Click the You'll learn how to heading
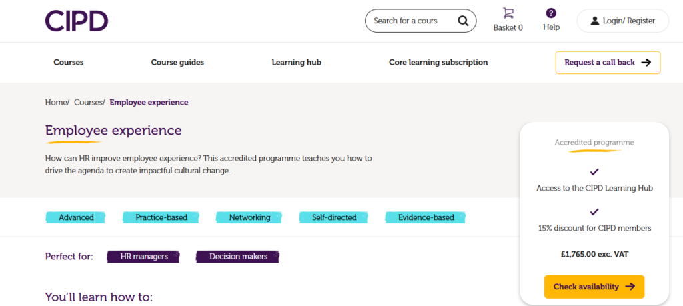This screenshot has height=306, width=683. [99, 297]
